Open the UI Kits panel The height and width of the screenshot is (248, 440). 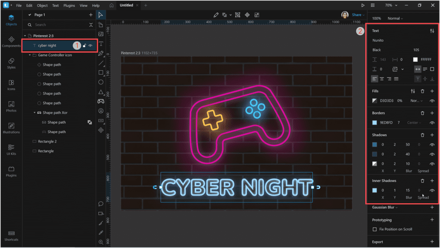(x=11, y=150)
